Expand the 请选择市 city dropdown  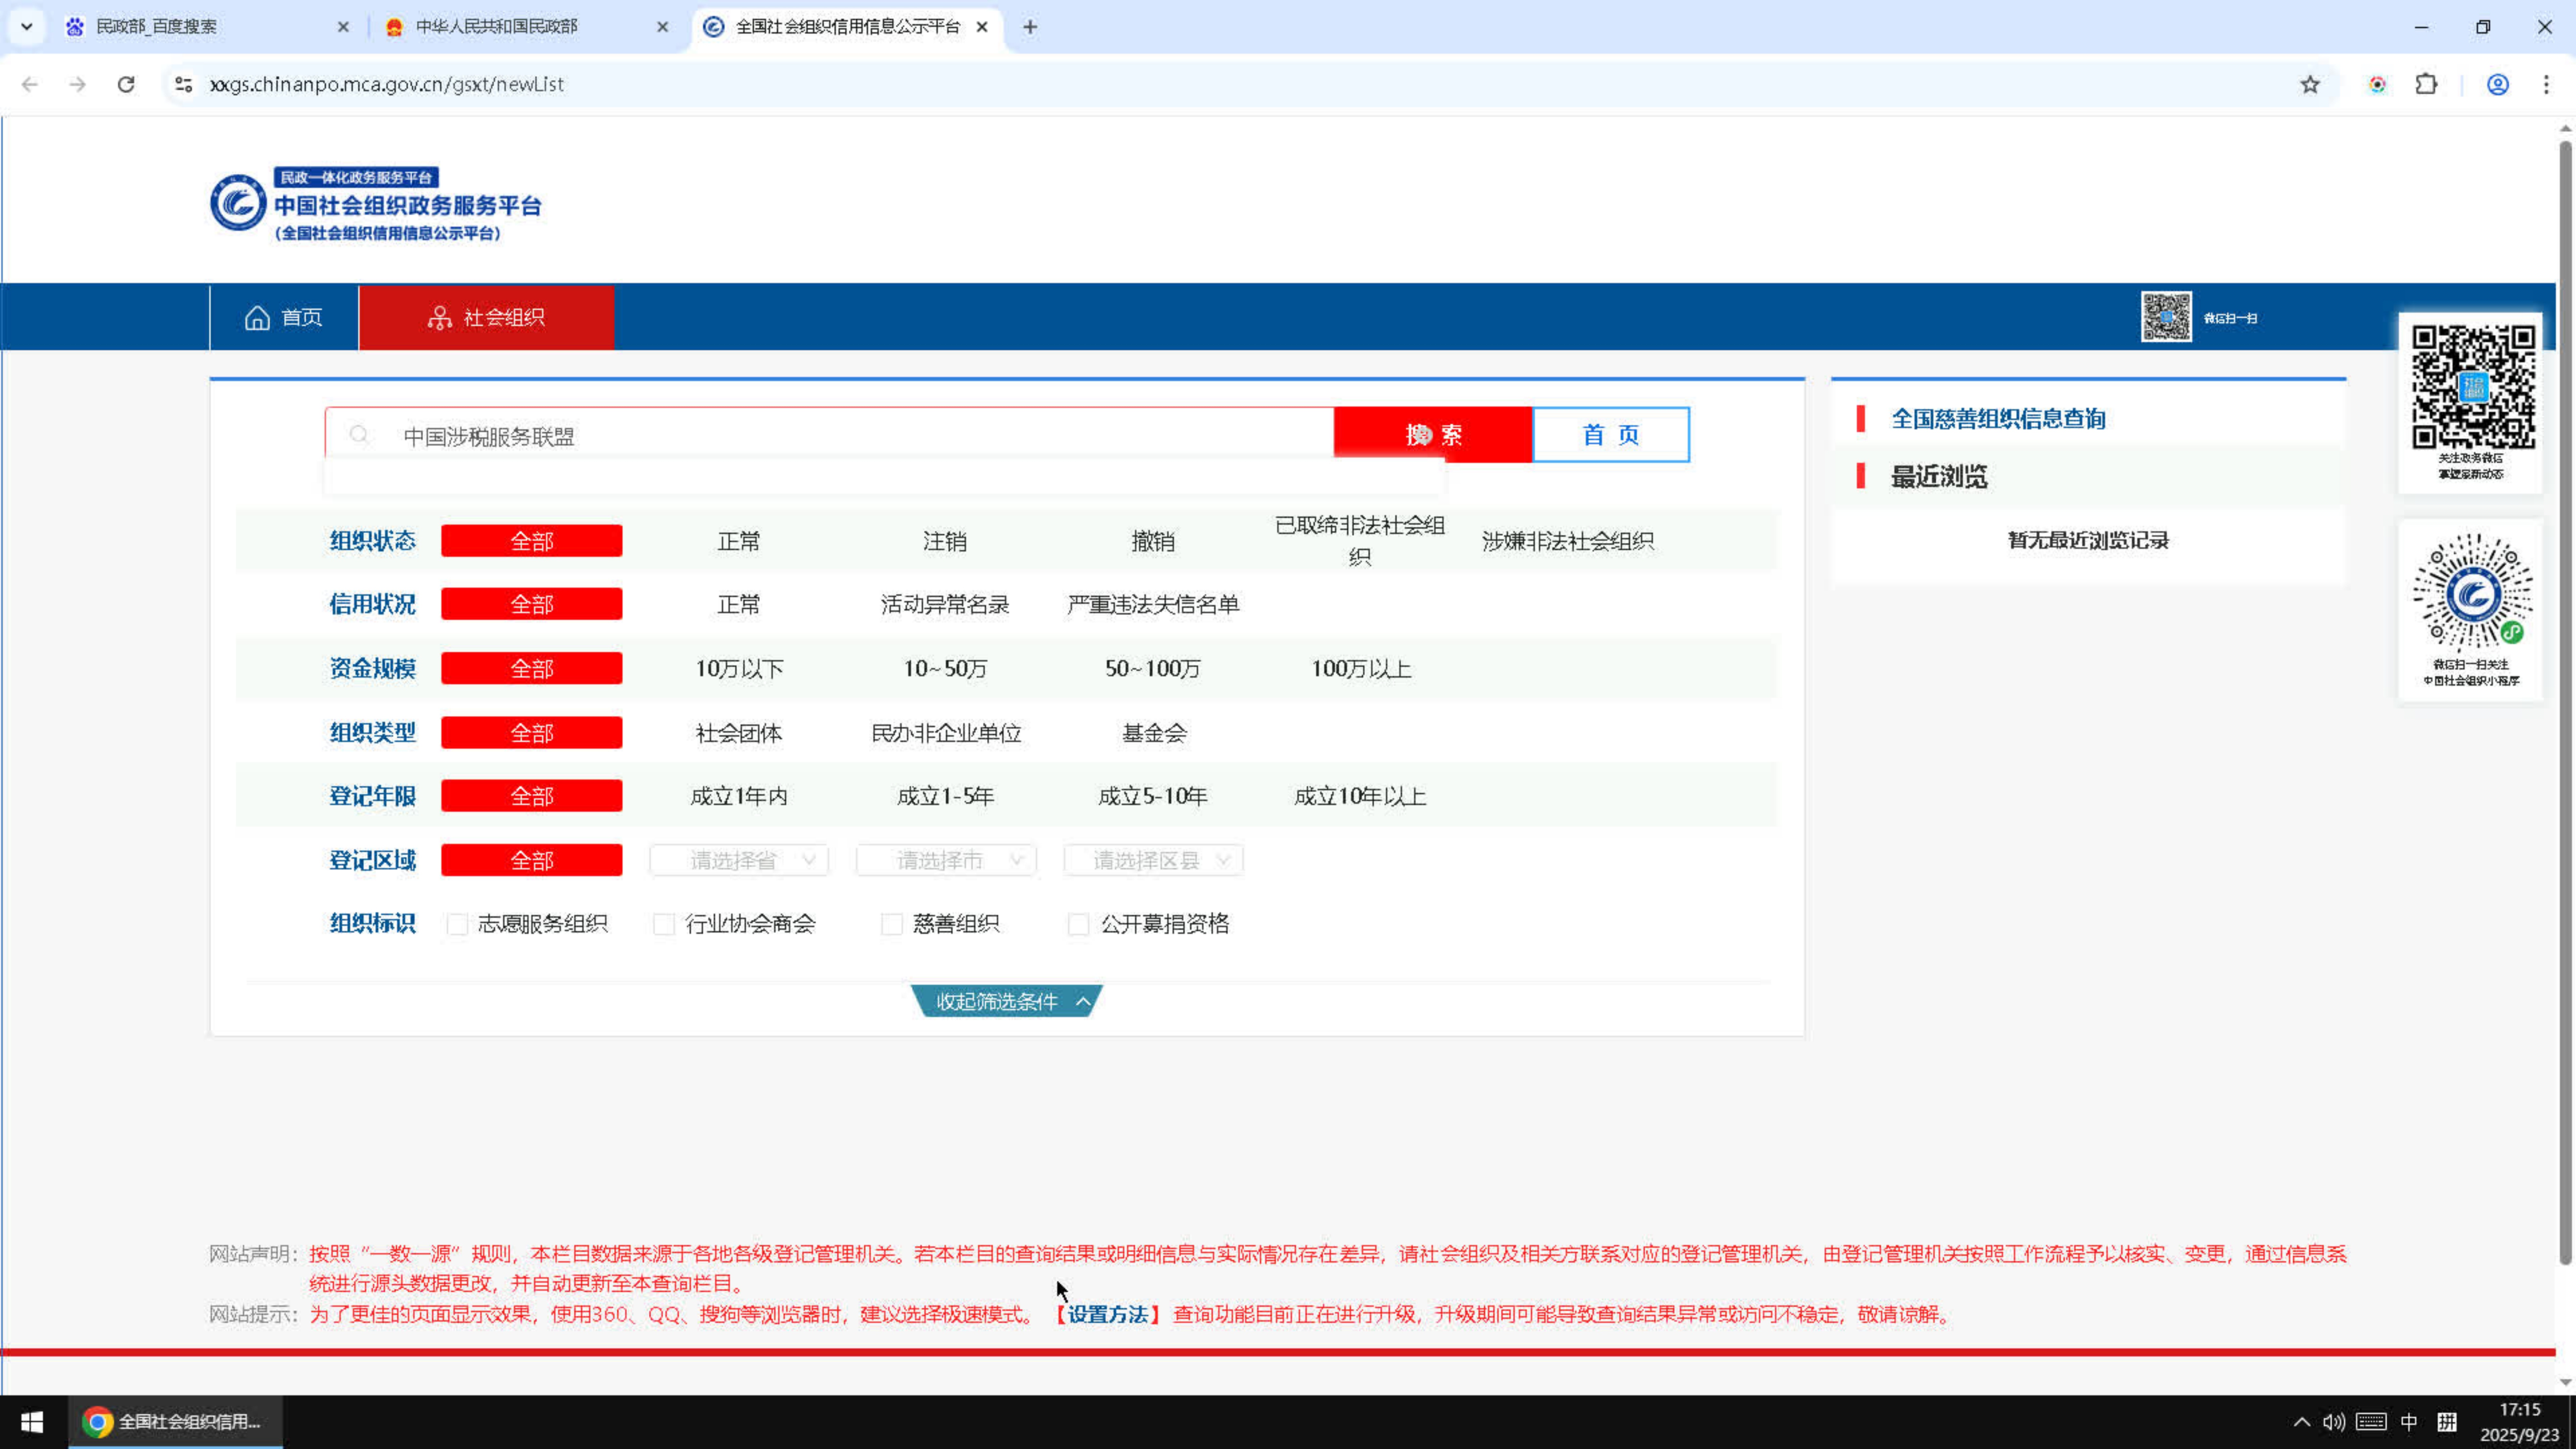pos(946,860)
